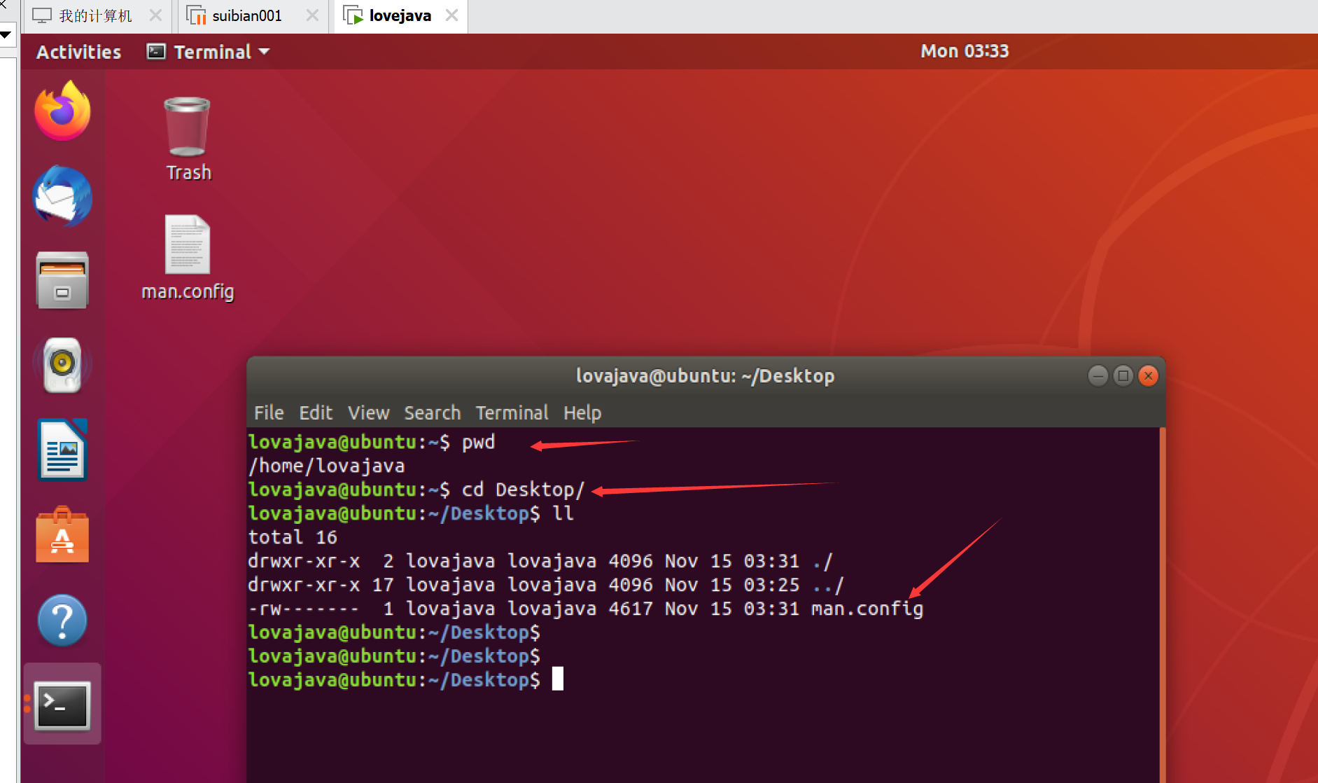Click the 4617 file size value
Image resolution: width=1318 pixels, height=783 pixels.
(x=631, y=609)
